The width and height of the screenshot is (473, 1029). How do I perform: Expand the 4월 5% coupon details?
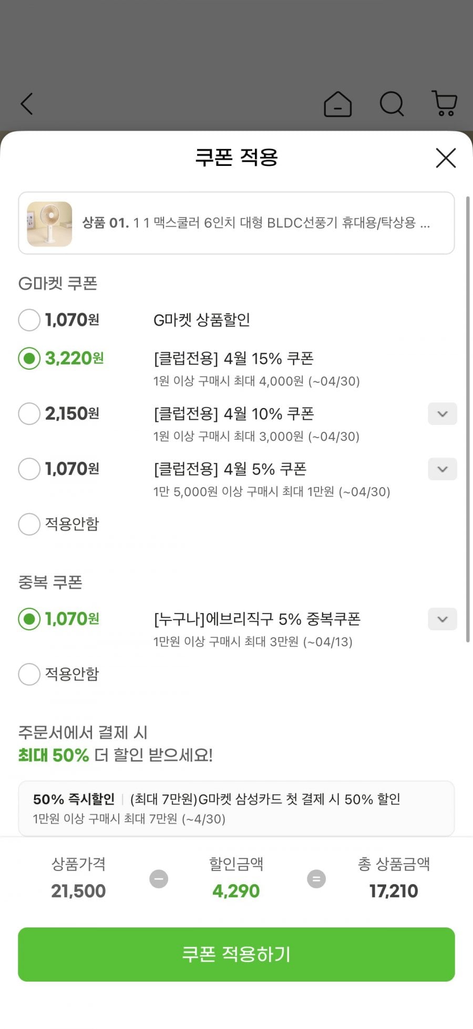443,469
